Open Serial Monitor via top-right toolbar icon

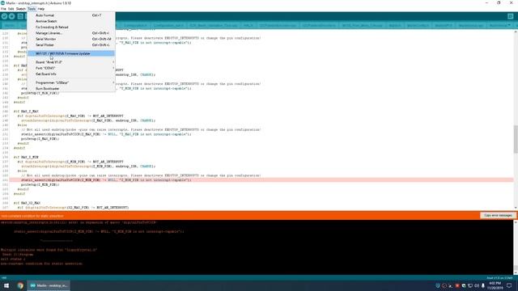coord(511,16)
